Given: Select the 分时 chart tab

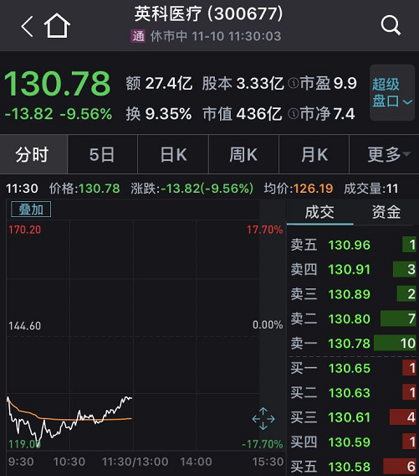Looking at the screenshot, I should [x=33, y=154].
